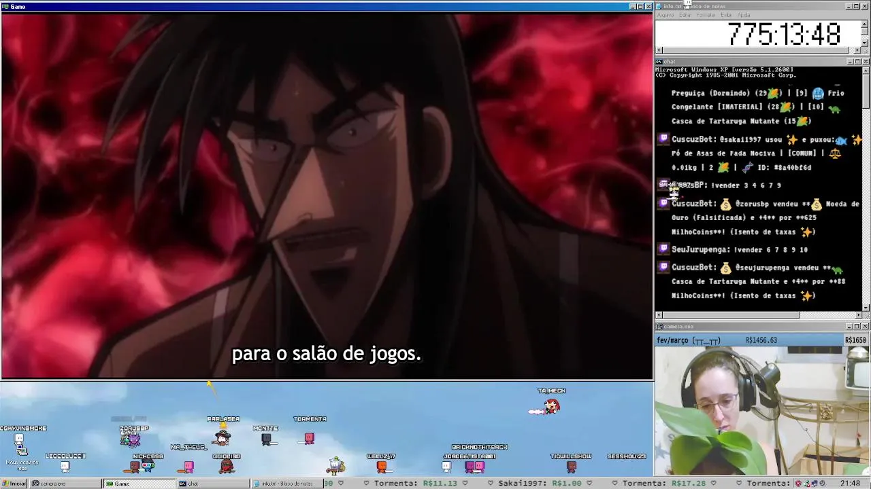Click chat window scrollbar down arrow

pyautogui.click(x=866, y=308)
